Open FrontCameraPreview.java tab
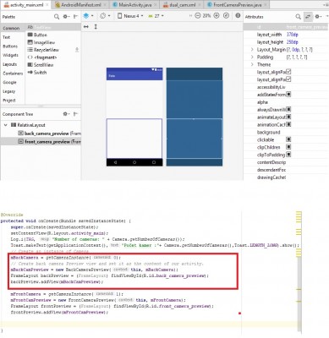This screenshot has height=338, width=329. [x=237, y=5]
